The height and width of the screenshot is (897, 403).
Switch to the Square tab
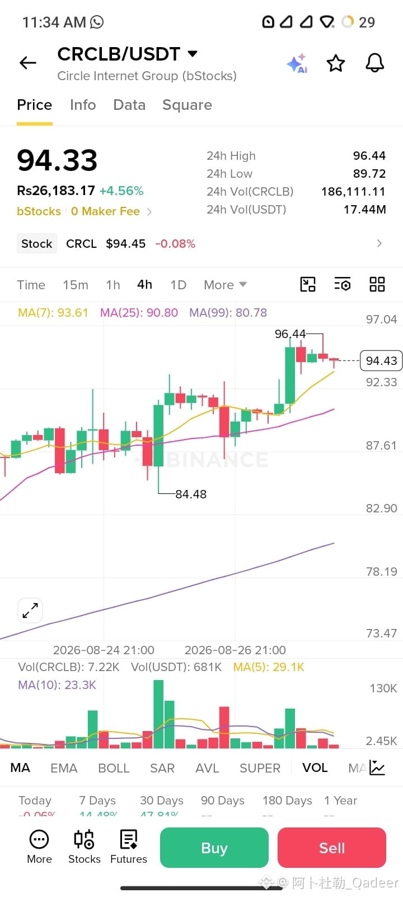point(187,105)
